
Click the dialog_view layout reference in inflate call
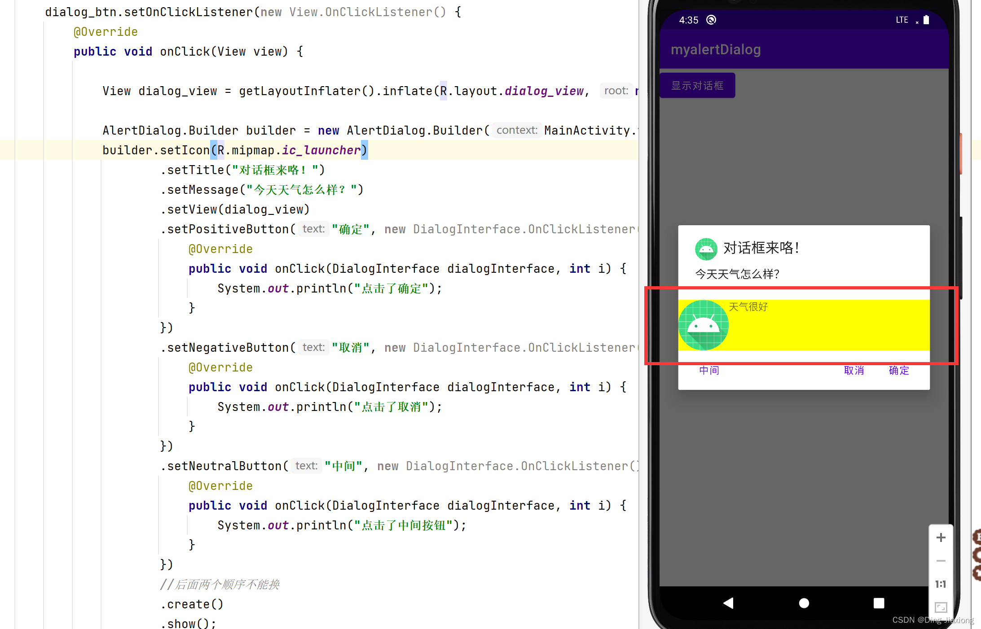coord(544,91)
